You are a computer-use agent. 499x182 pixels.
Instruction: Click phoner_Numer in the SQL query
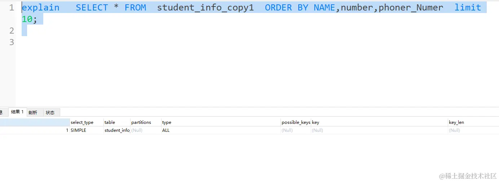[411, 8]
